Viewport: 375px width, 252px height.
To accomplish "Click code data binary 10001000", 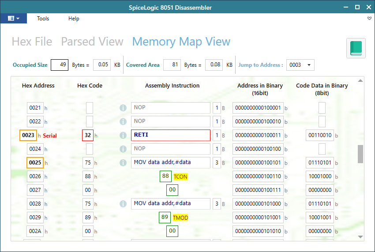I will tap(320, 176).
